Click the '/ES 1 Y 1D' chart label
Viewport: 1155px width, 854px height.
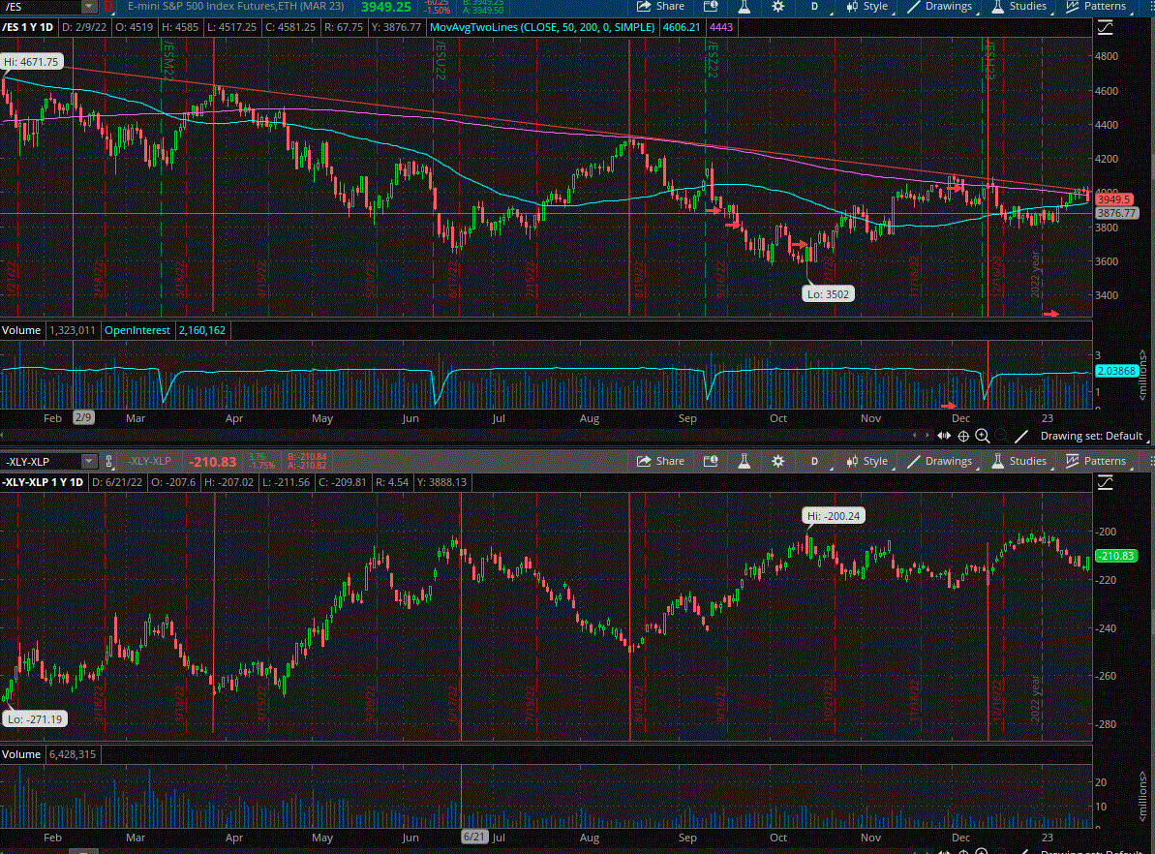28,27
